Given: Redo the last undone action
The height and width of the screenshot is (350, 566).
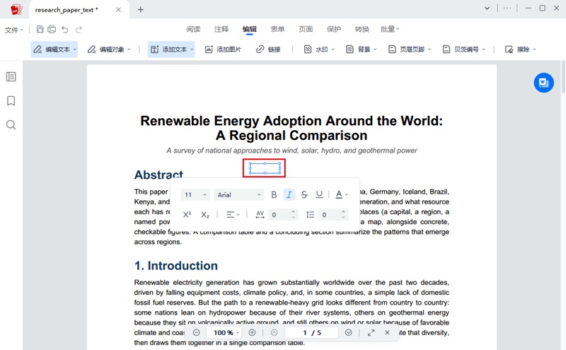Looking at the screenshot, I should tap(79, 29).
